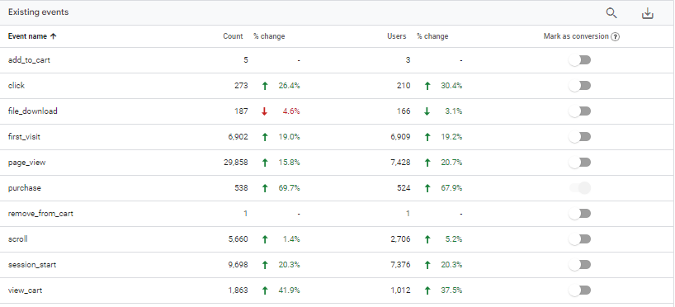Click the Mark as conversion help icon
This screenshot has width=675, height=307.
(615, 36)
